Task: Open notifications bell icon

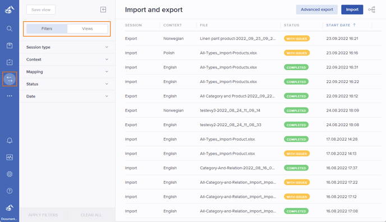Action: point(10,140)
